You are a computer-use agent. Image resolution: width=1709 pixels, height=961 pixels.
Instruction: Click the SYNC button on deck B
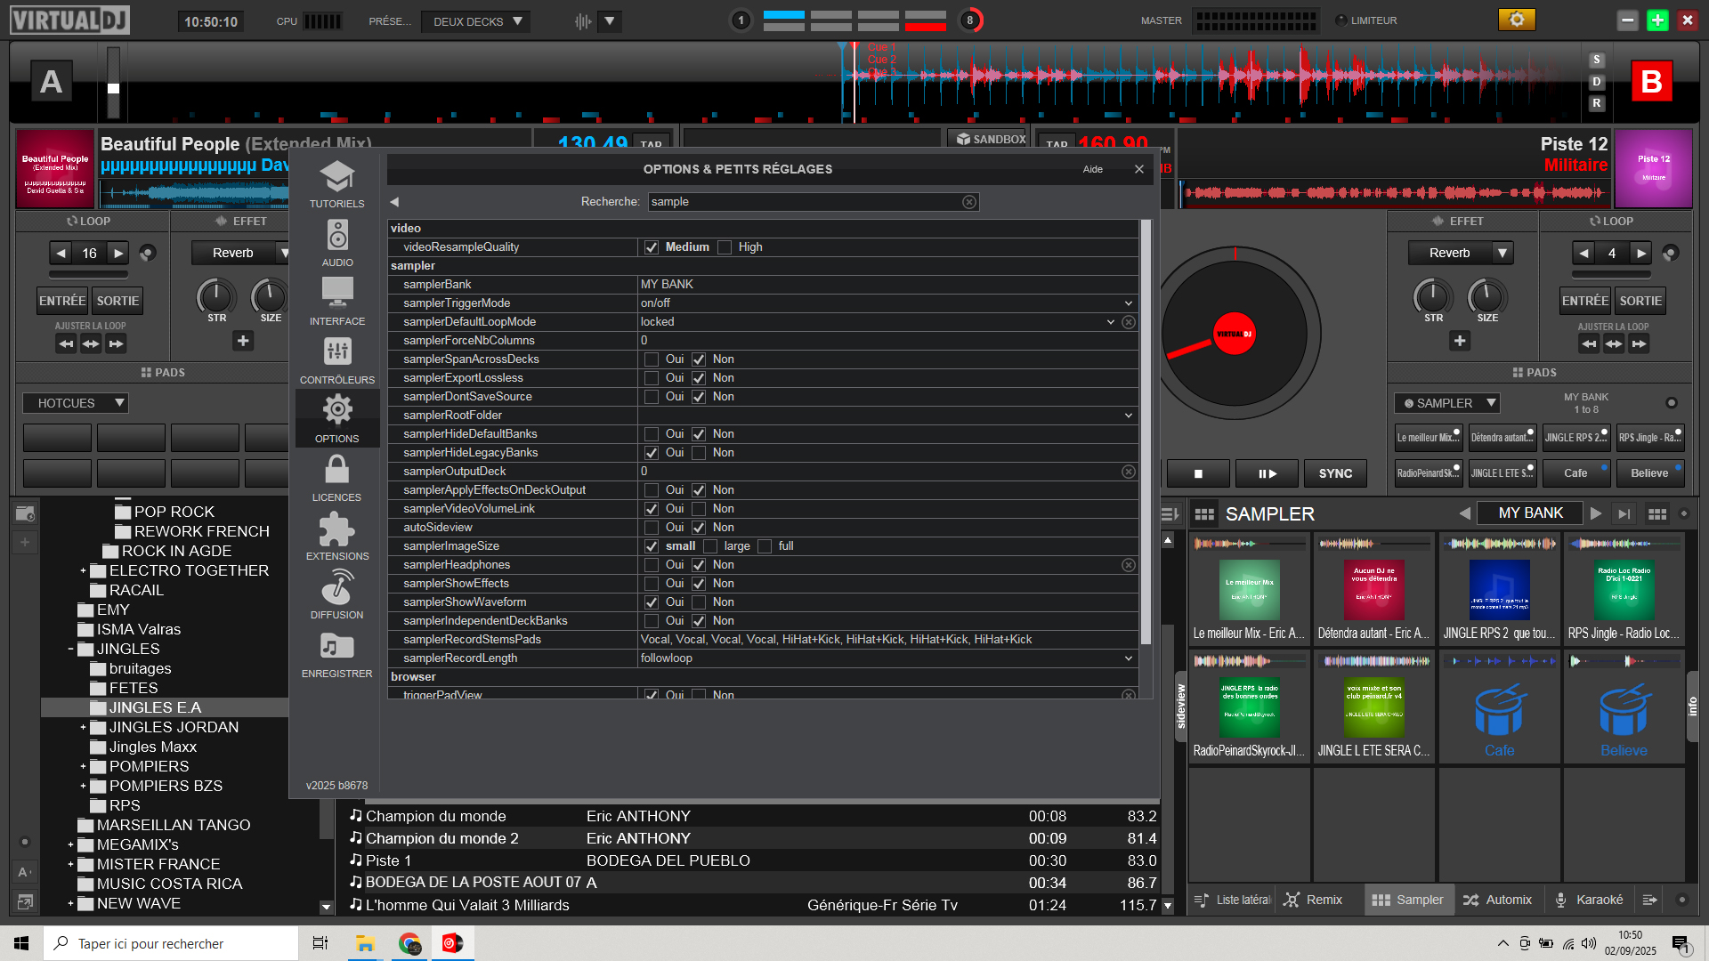1335,473
